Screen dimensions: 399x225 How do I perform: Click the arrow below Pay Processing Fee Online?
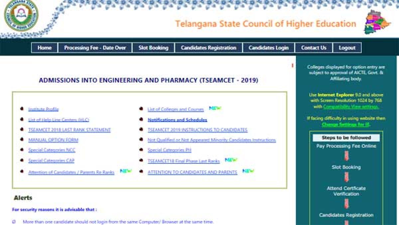346,156
